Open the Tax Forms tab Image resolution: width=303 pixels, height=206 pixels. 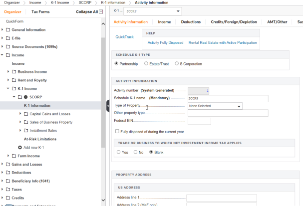tap(40, 11)
